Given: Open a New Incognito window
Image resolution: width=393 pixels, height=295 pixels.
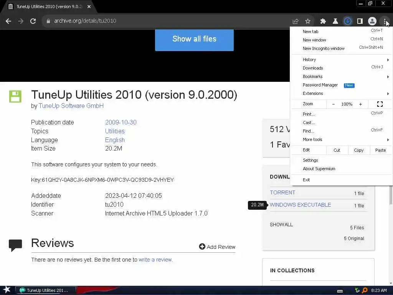Looking at the screenshot, I should tap(342, 48).
